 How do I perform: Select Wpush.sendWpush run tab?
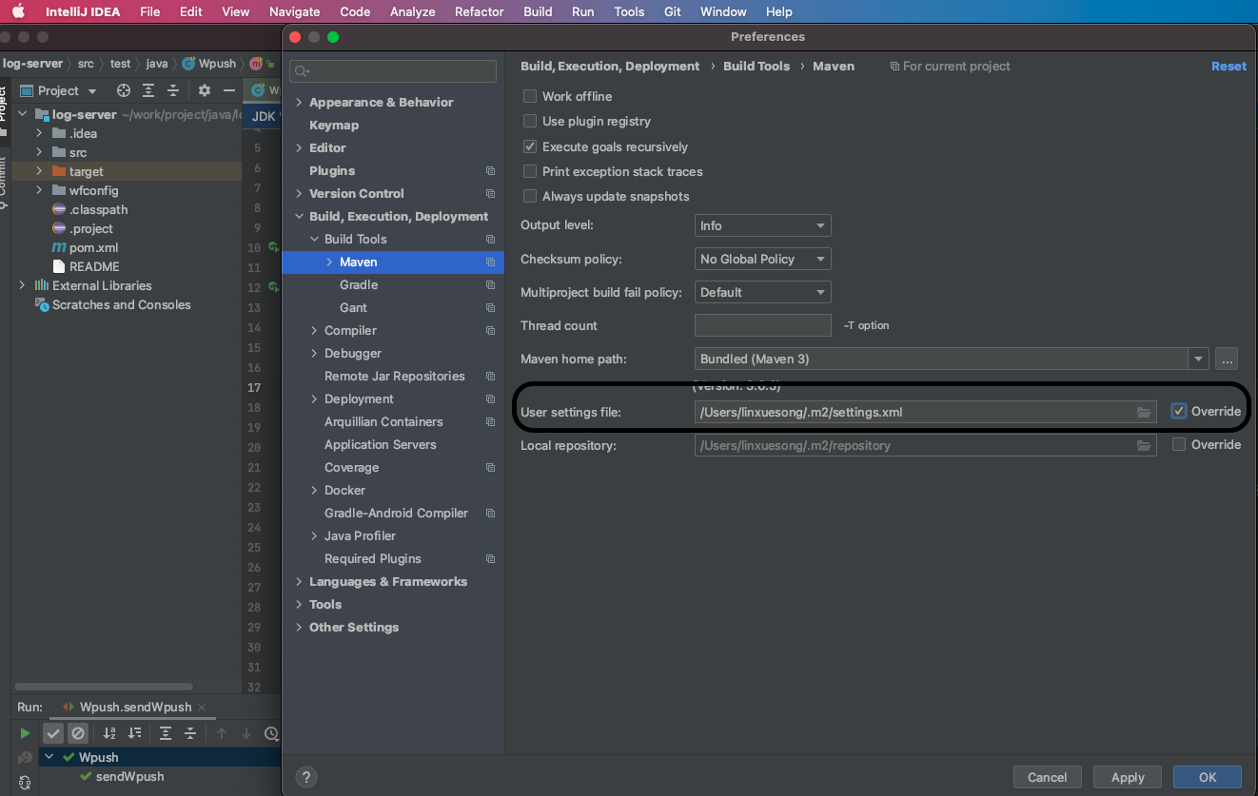(135, 708)
